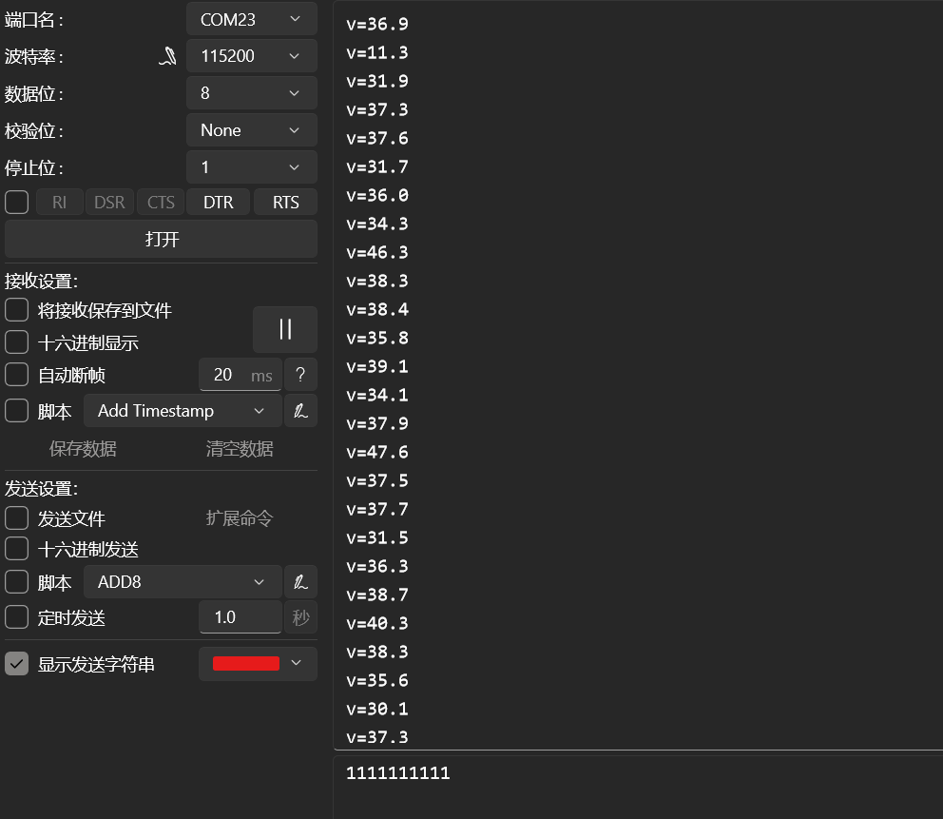This screenshot has height=819, width=943.
Task: Edit the Add Timestamp receive script icon
Action: click(x=300, y=411)
